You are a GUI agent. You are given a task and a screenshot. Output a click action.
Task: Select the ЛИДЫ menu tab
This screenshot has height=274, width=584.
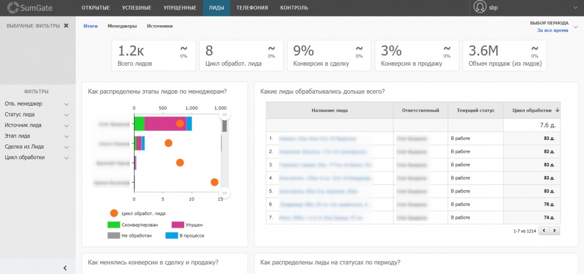click(x=216, y=8)
